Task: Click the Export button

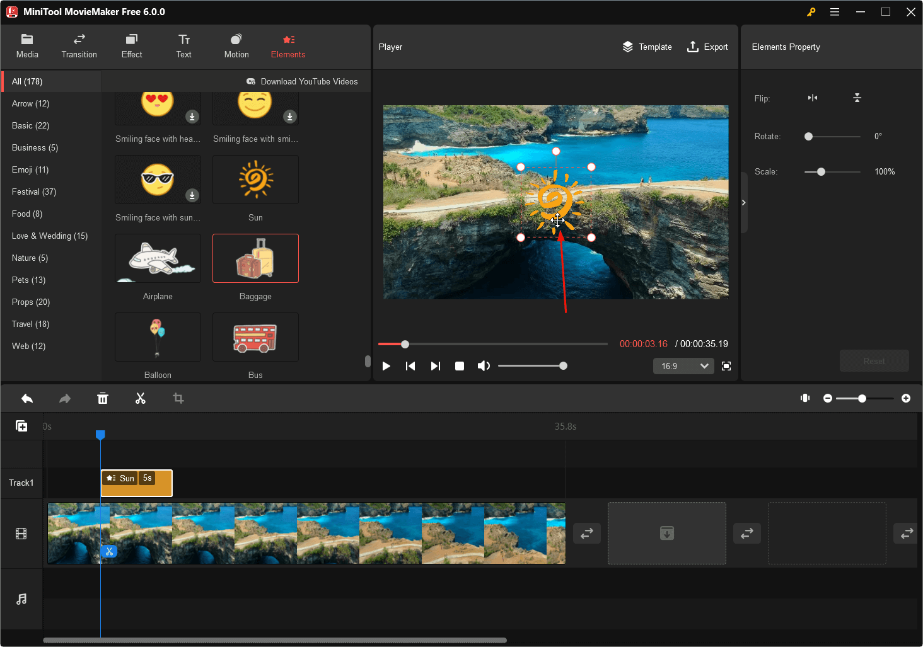Action: click(707, 47)
